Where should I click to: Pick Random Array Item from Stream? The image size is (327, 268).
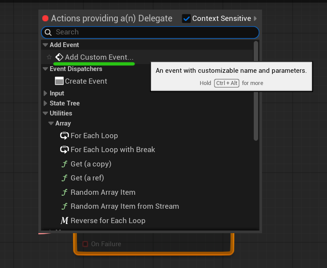[x=125, y=206]
